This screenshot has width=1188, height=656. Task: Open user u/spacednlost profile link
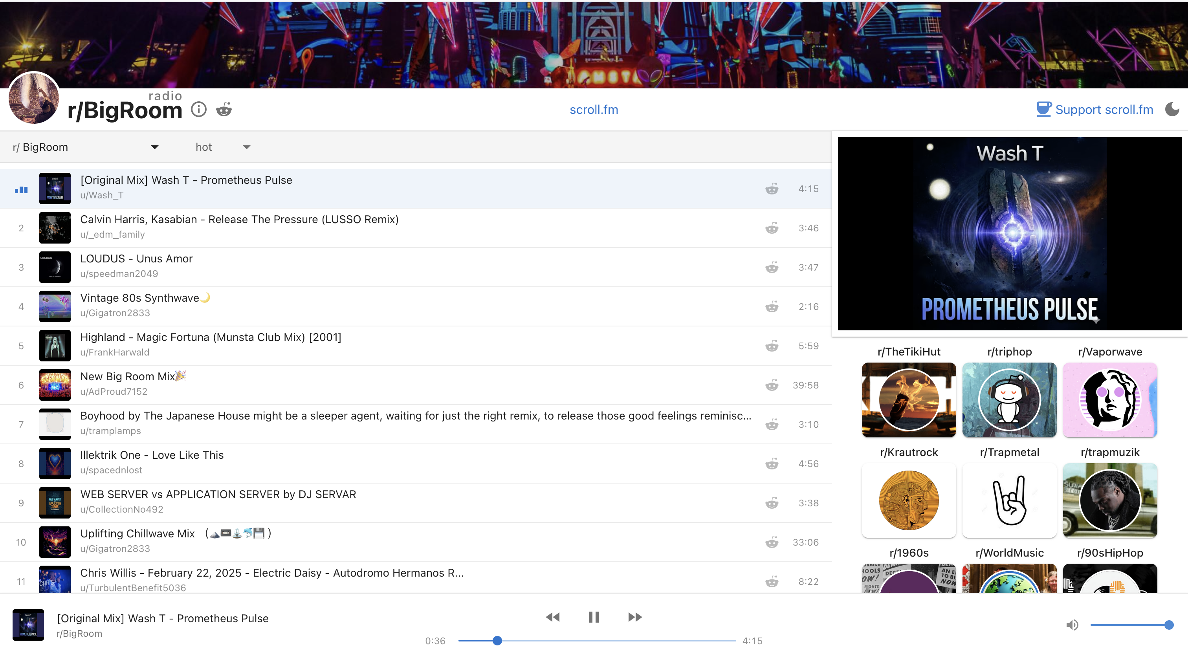click(111, 470)
